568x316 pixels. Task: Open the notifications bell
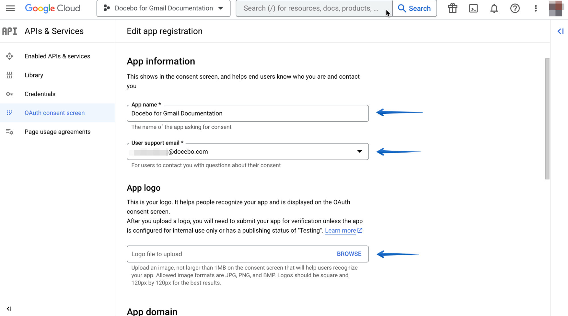(494, 8)
